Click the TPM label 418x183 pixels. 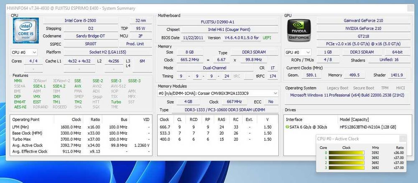385,88
